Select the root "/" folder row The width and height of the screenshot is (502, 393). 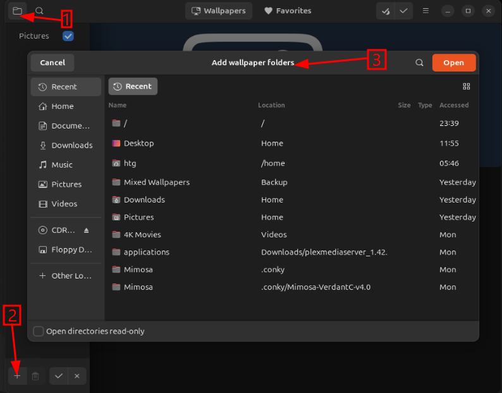click(291, 123)
